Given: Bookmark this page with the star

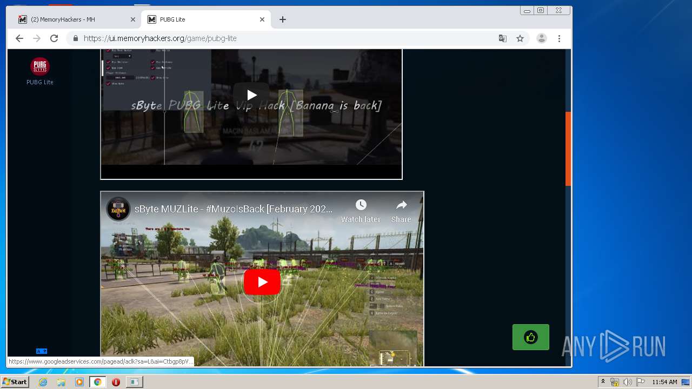Looking at the screenshot, I should pyautogui.click(x=520, y=38).
